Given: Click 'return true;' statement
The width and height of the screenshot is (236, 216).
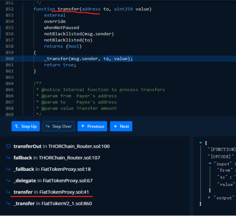Looking at the screenshot, I should click(60, 65).
